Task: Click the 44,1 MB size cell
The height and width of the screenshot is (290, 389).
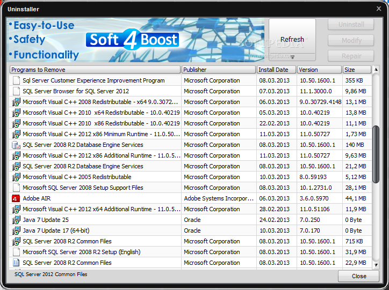Action: (356, 198)
